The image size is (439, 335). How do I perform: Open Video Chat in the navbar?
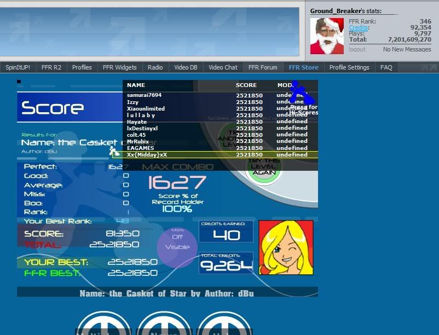(x=223, y=67)
